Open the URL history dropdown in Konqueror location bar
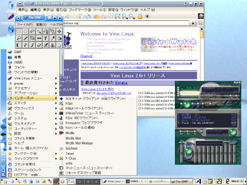Screen dimensions: 247x185 coord(193,23)
